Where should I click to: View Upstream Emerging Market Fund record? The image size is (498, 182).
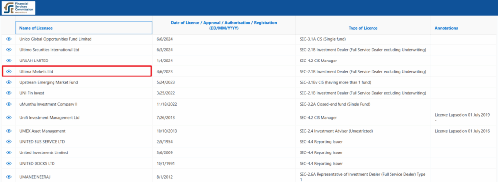[9, 82]
